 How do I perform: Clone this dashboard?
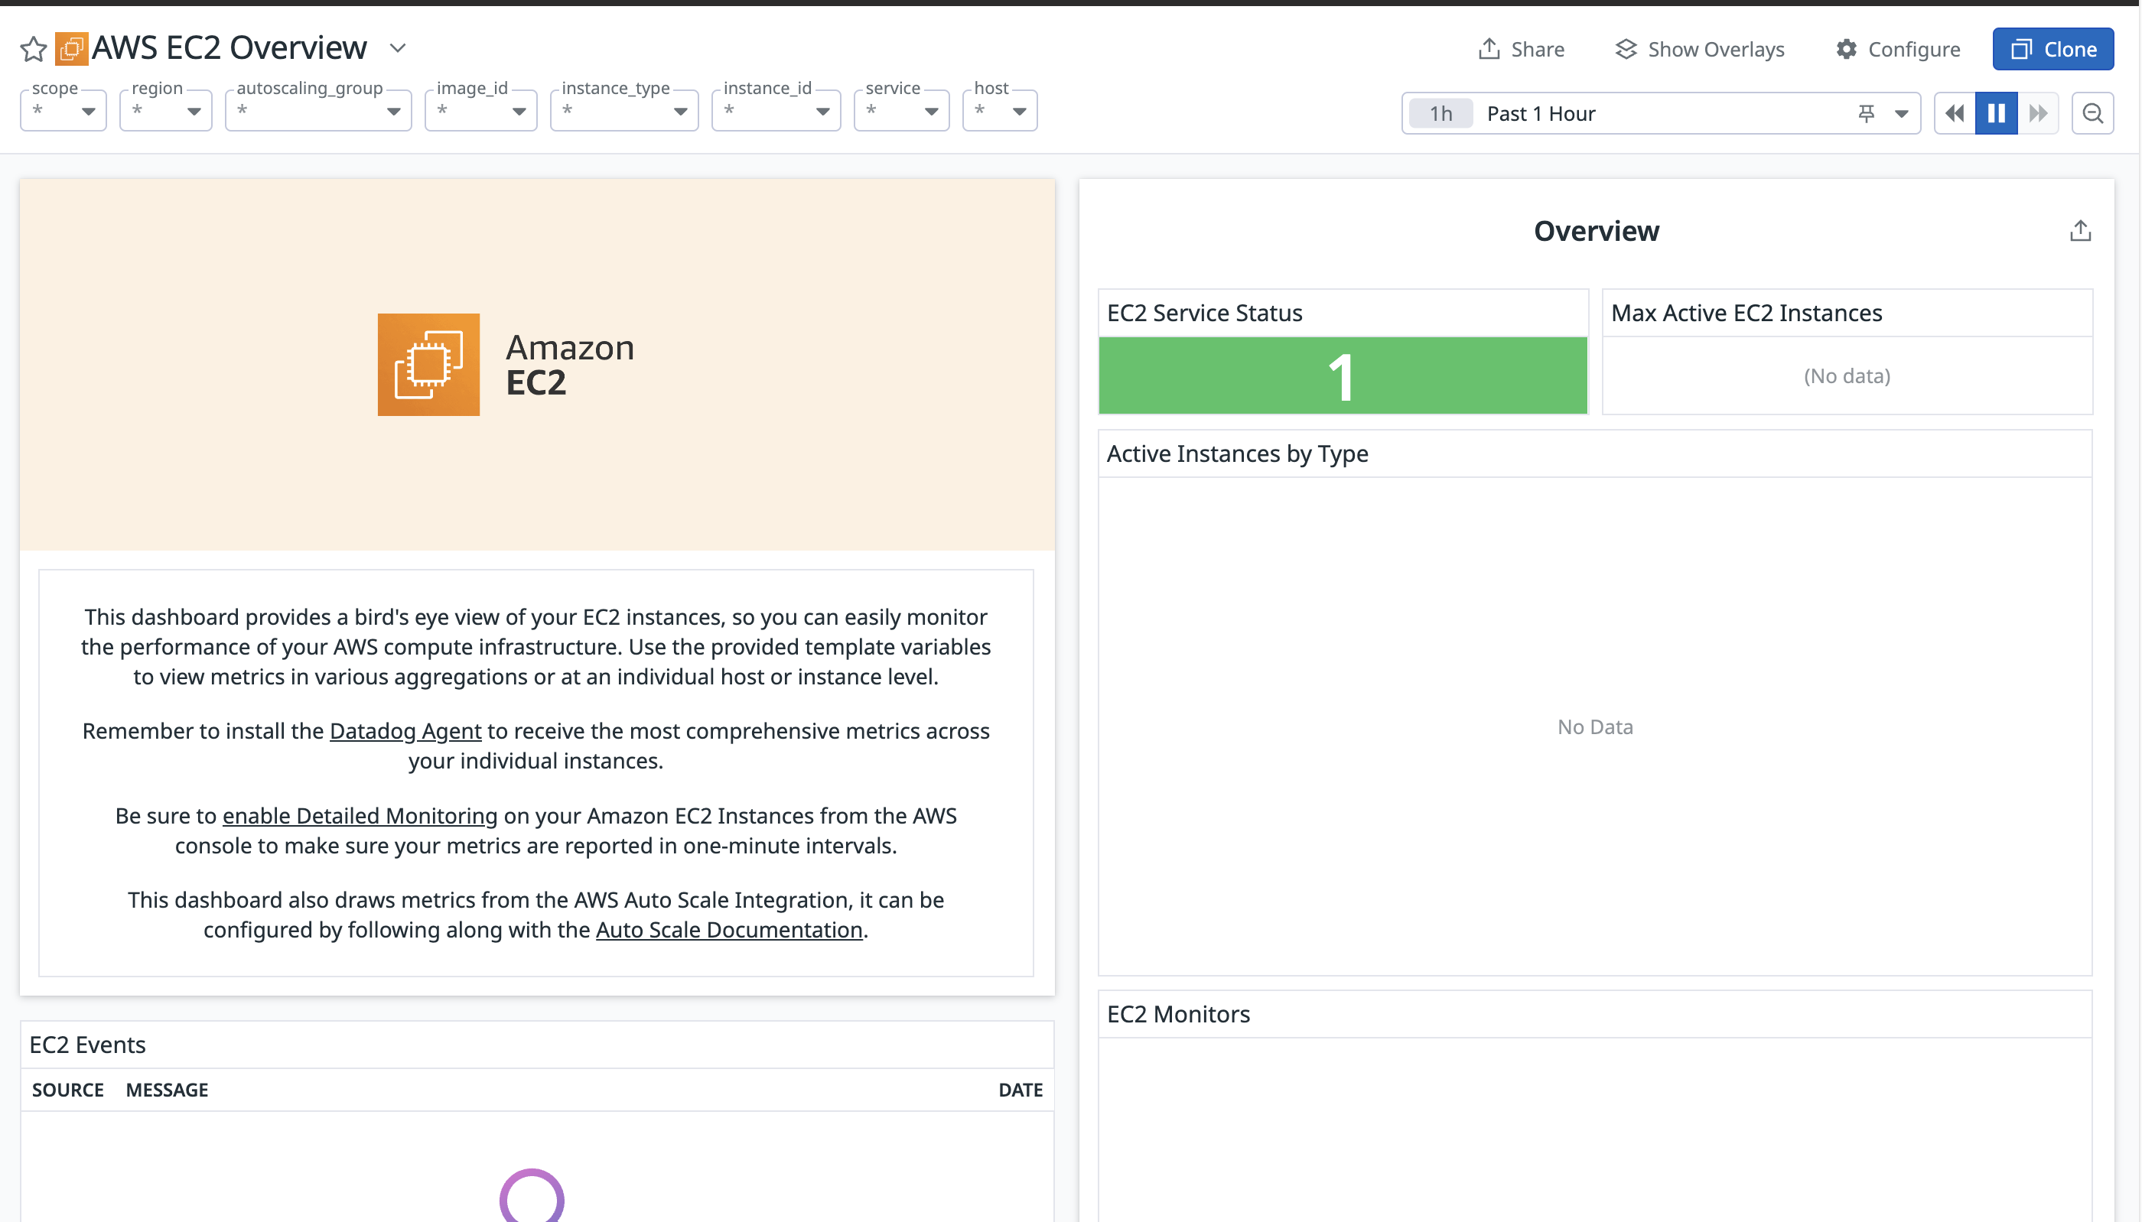point(2053,49)
